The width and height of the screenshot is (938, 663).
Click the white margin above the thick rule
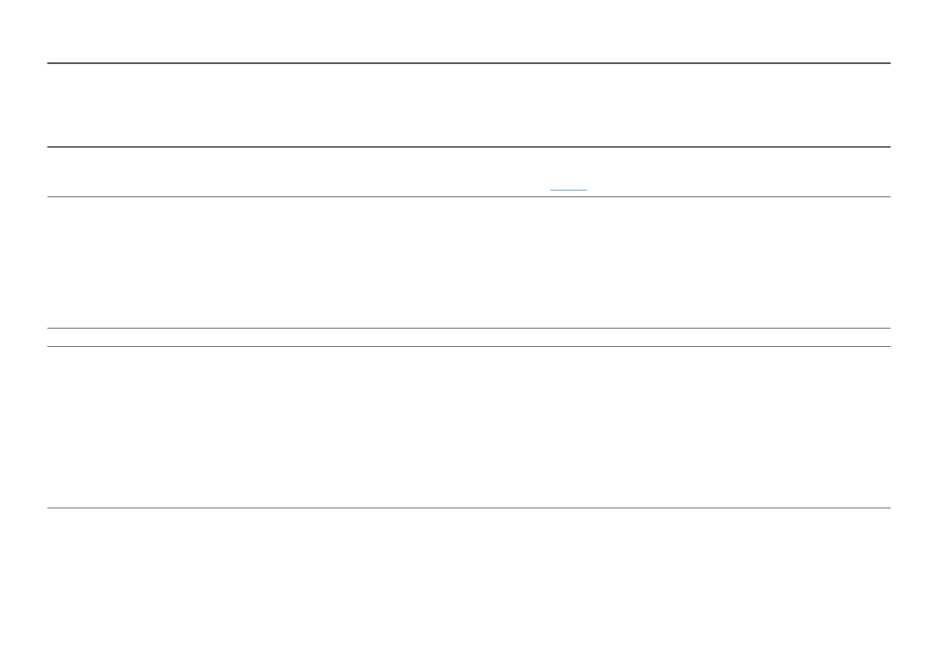468,31
